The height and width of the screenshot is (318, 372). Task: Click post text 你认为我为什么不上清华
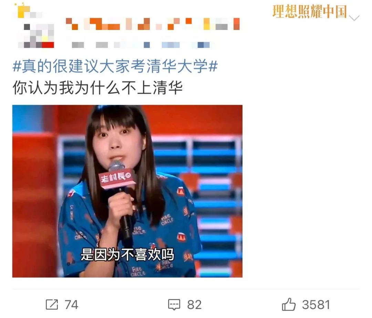(x=97, y=88)
